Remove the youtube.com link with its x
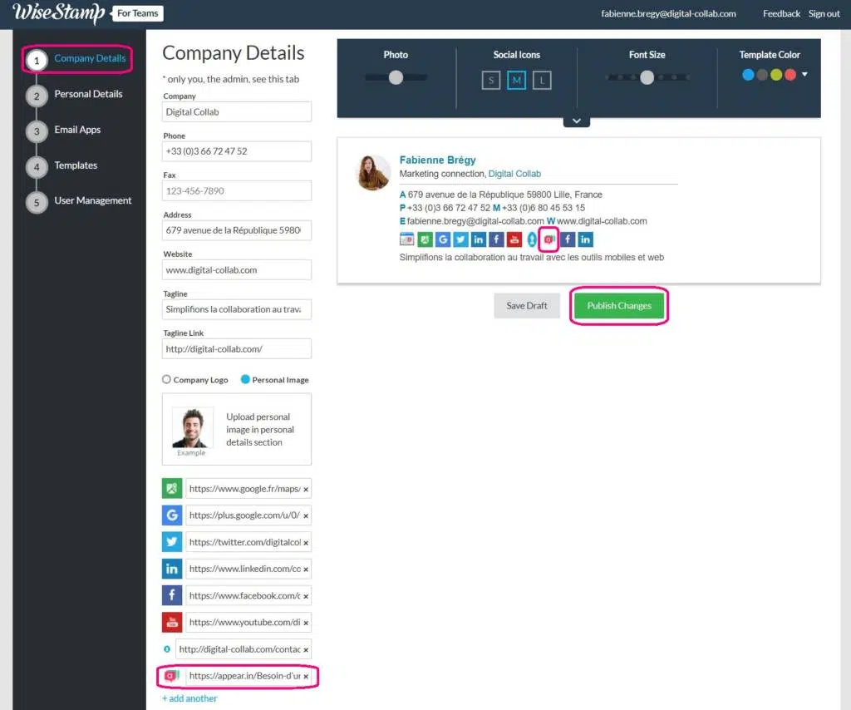Viewport: 851px width, 710px height. tap(306, 624)
